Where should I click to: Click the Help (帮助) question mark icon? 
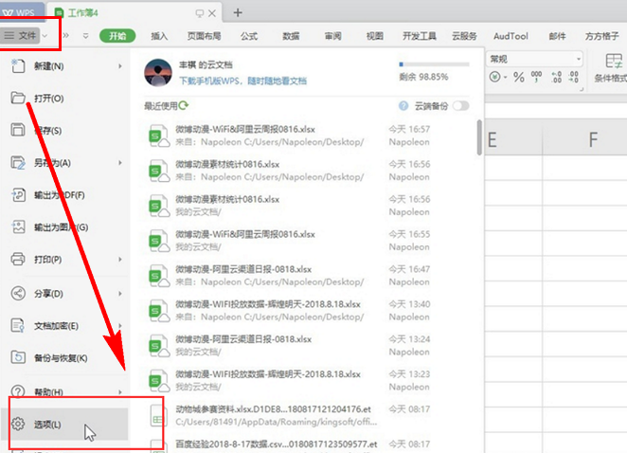coord(18,391)
